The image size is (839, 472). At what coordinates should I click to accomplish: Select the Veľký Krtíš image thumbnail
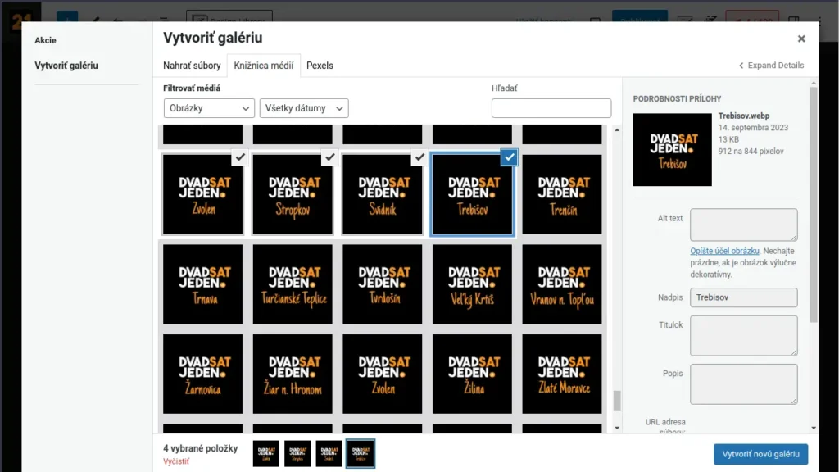[473, 284]
